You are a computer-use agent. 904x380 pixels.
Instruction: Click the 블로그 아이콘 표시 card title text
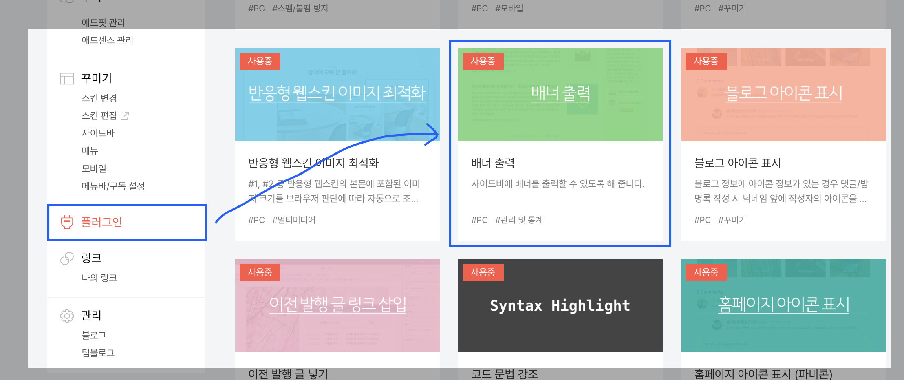[737, 163]
